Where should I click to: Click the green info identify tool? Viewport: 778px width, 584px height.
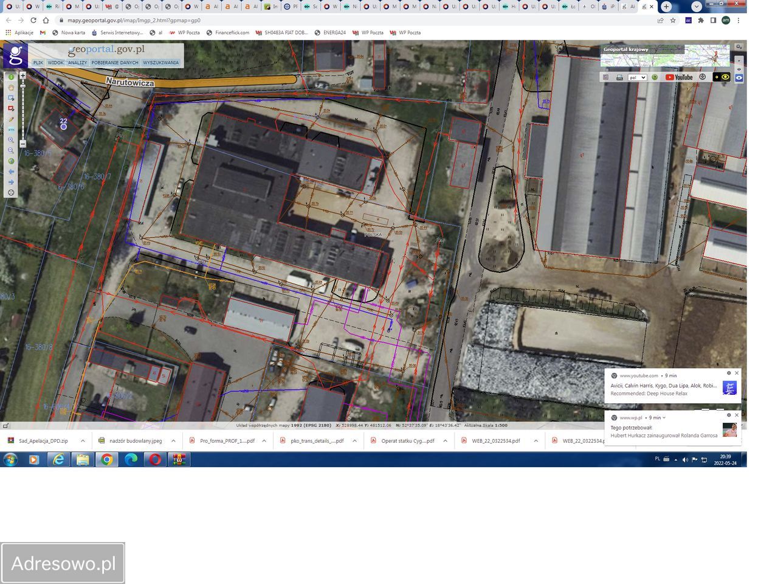pos(11,77)
